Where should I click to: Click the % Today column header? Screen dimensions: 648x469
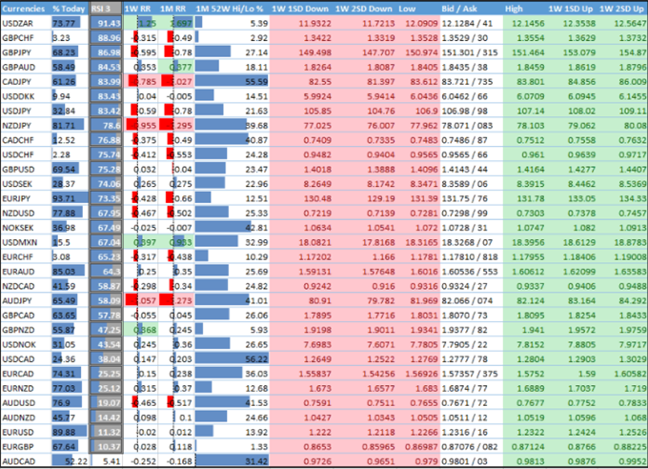(x=69, y=9)
